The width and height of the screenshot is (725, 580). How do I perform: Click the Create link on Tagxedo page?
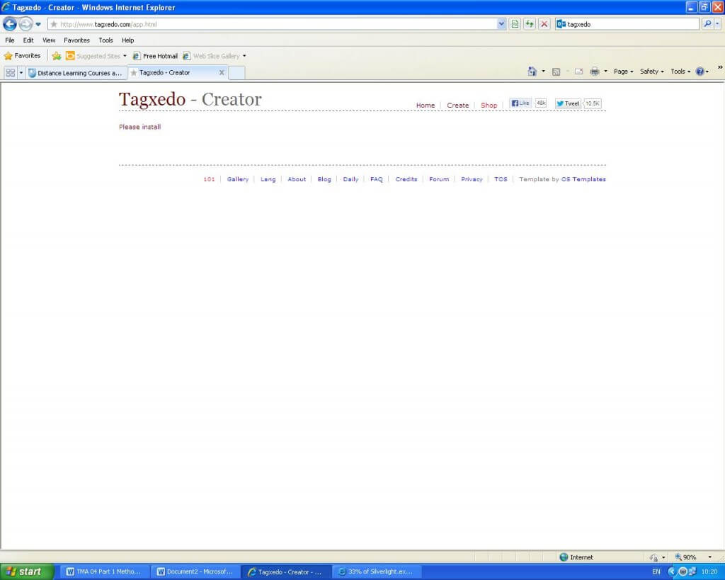458,106
